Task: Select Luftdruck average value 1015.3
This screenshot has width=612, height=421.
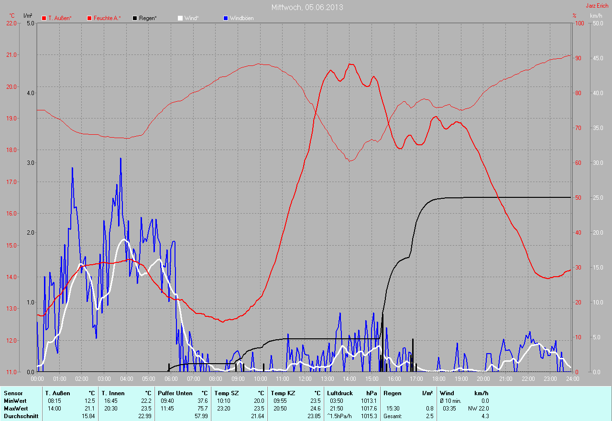Action: [369, 416]
